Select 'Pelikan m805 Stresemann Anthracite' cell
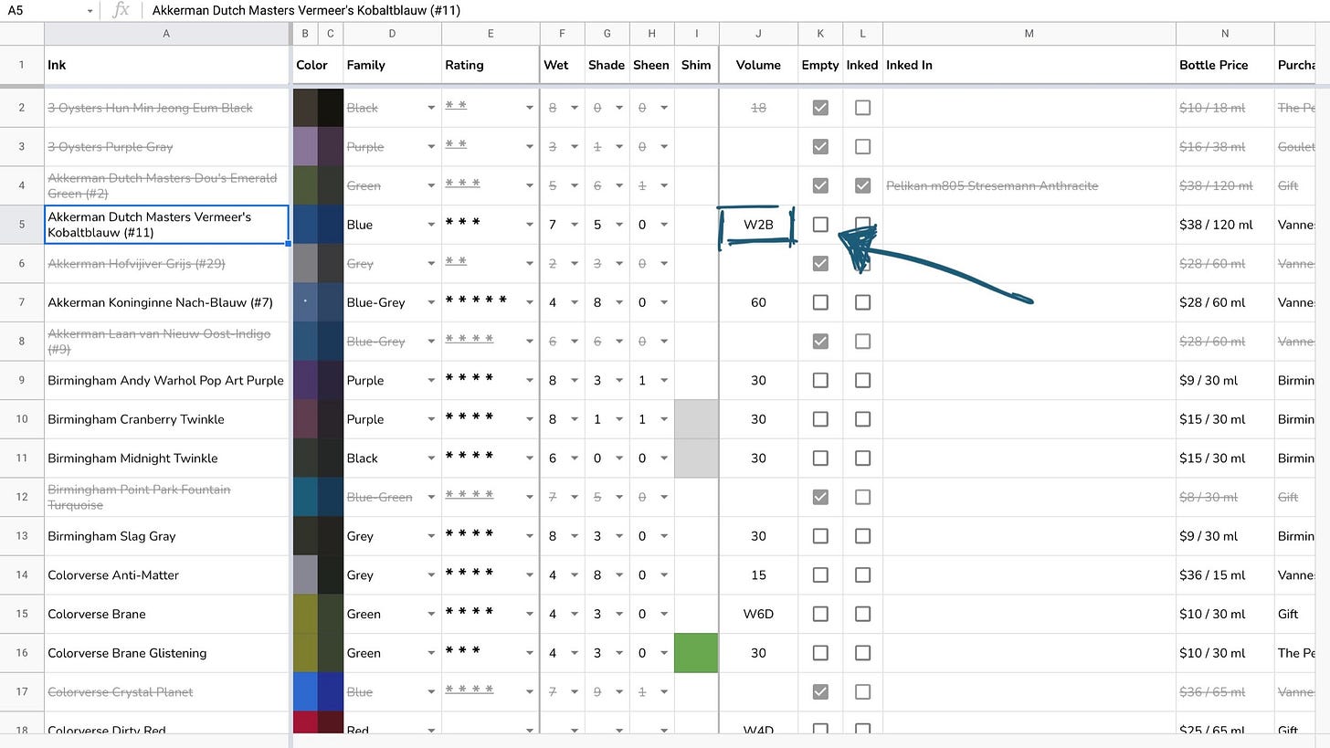The width and height of the screenshot is (1330, 748). pos(1029,185)
